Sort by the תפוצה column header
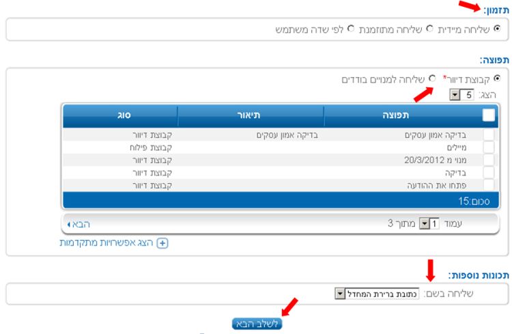 coord(403,115)
